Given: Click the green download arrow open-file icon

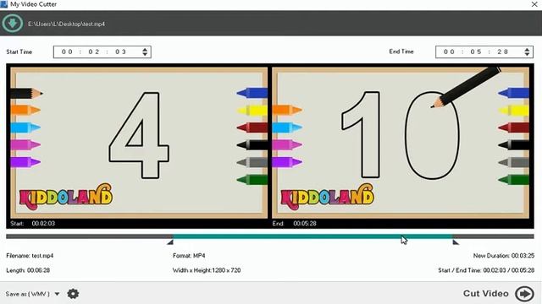Looking at the screenshot, I should (12, 24).
